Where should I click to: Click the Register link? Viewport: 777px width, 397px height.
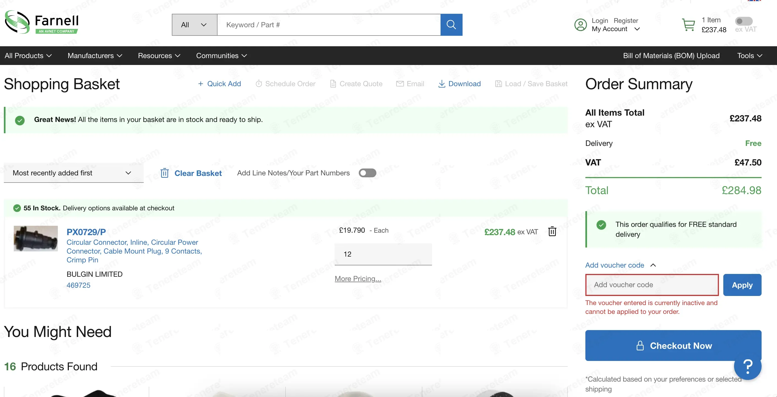(626, 21)
